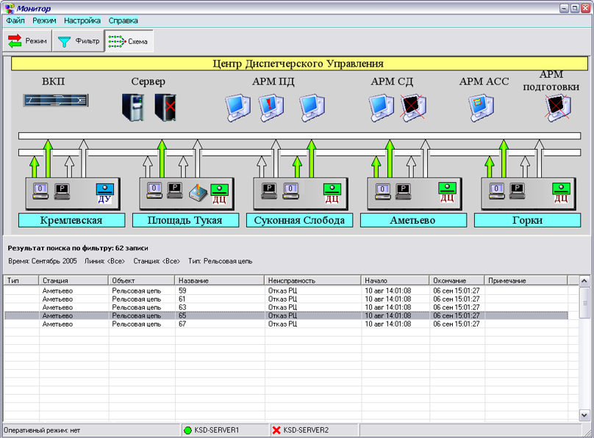This screenshot has height=438, width=594.
Task: Select the crossed-out АРМ СД computer icon
Action: pyautogui.click(x=413, y=108)
